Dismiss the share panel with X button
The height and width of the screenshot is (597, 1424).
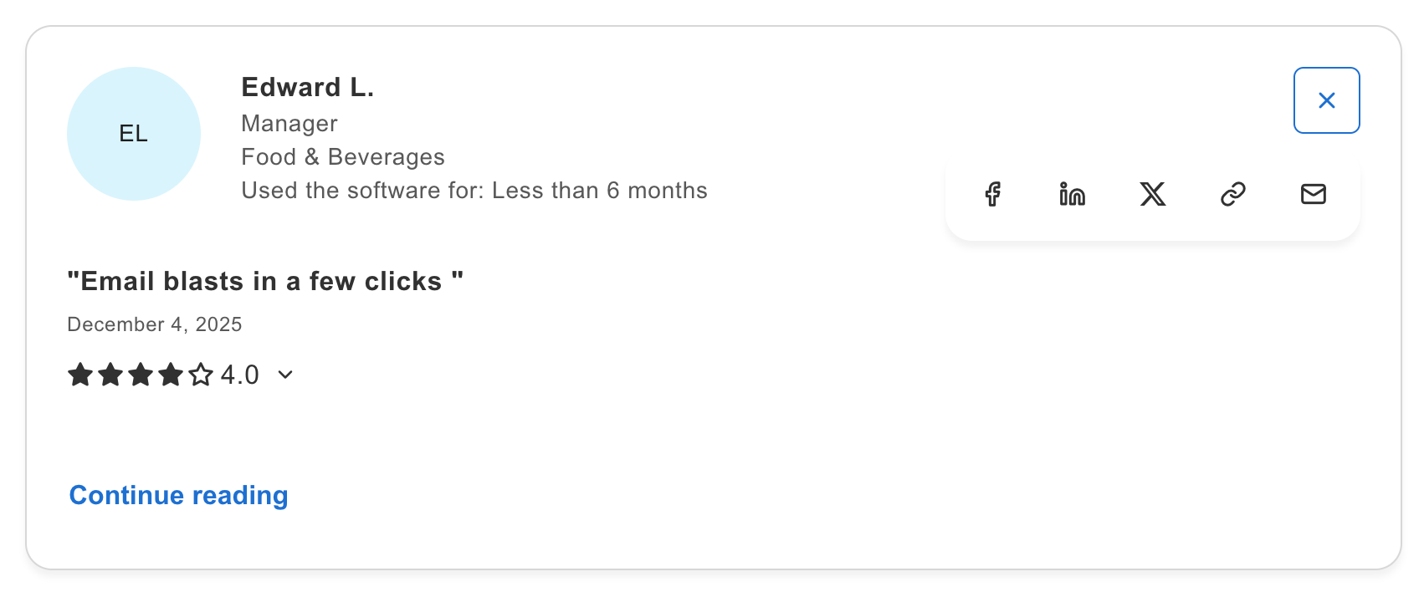1326,99
